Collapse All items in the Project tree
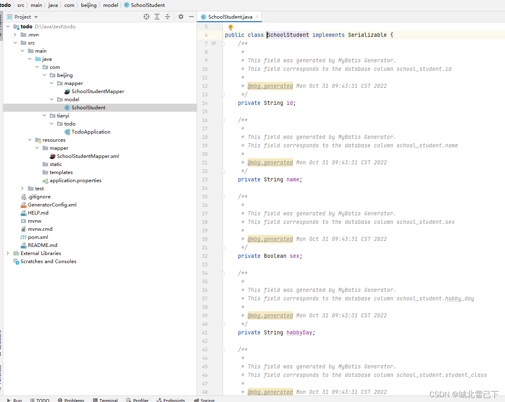Screen dimensions: 505x402 tap(168, 17)
